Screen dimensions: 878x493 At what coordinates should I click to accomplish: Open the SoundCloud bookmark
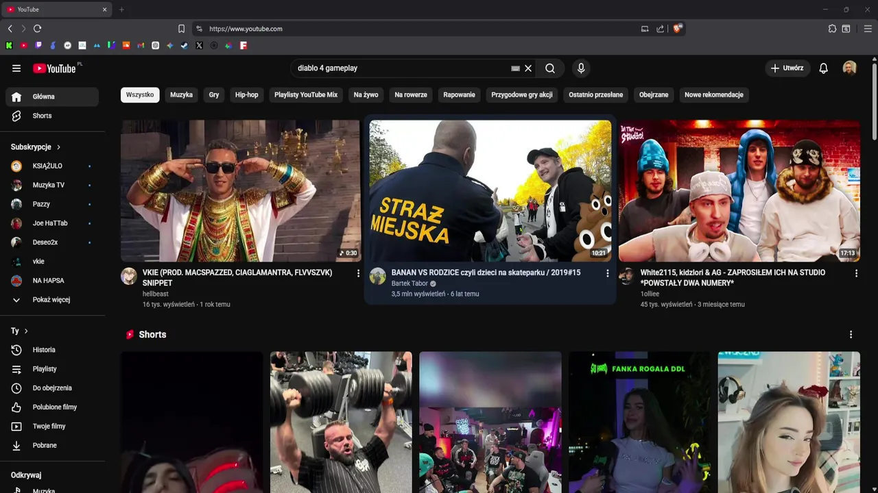click(x=126, y=46)
